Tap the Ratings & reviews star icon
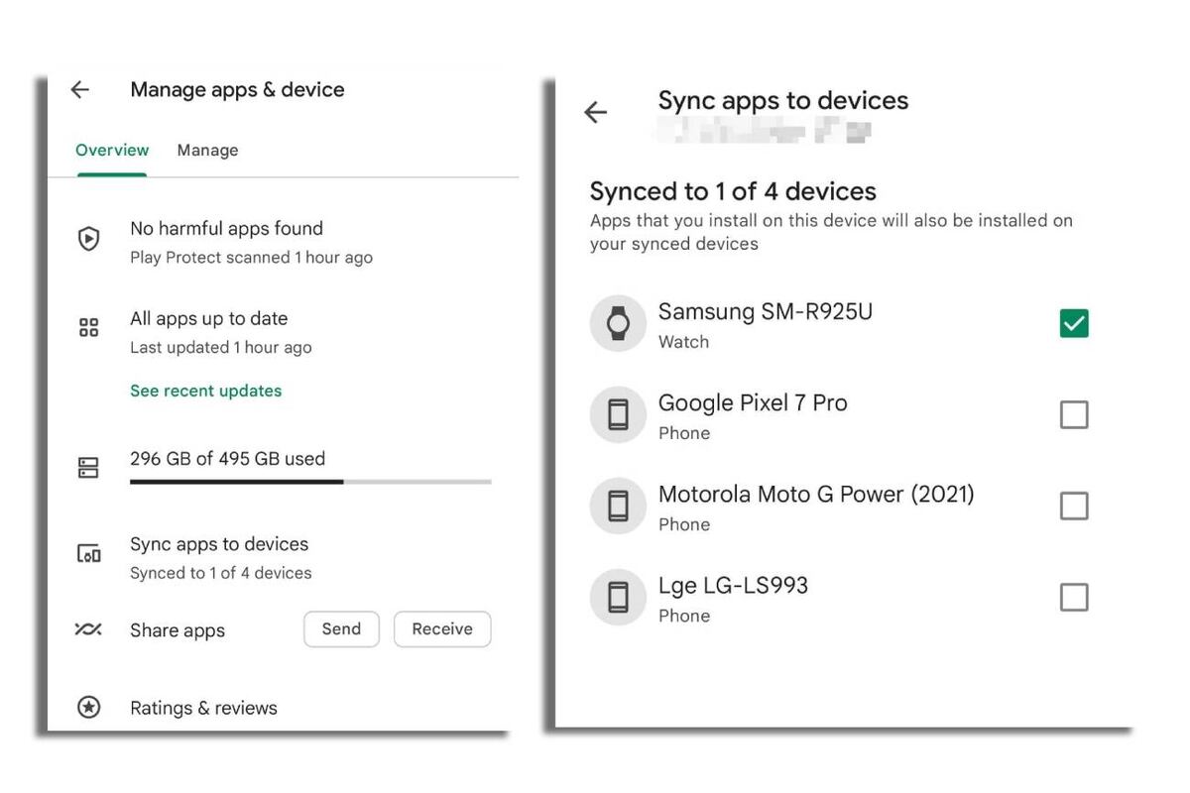The image size is (1190, 793). pyautogui.click(x=89, y=708)
